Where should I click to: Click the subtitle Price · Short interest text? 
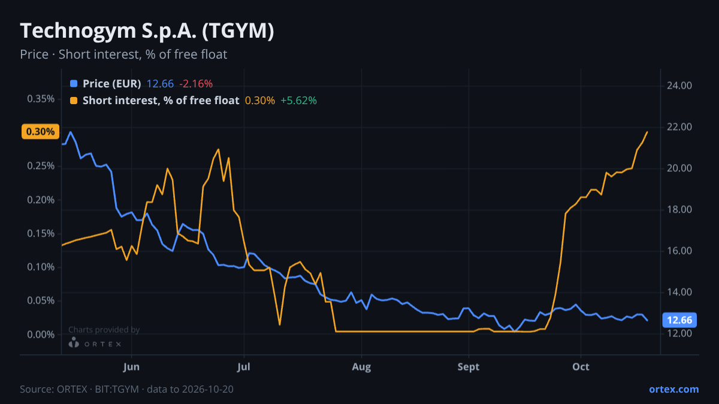click(123, 54)
